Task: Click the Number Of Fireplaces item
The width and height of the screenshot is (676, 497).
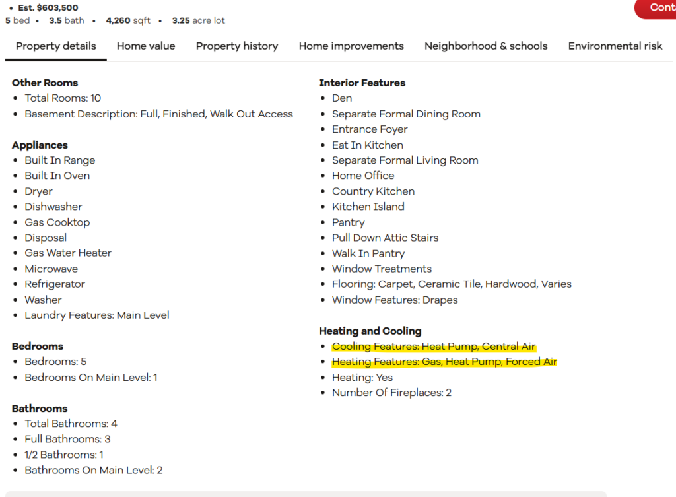Action: click(391, 393)
